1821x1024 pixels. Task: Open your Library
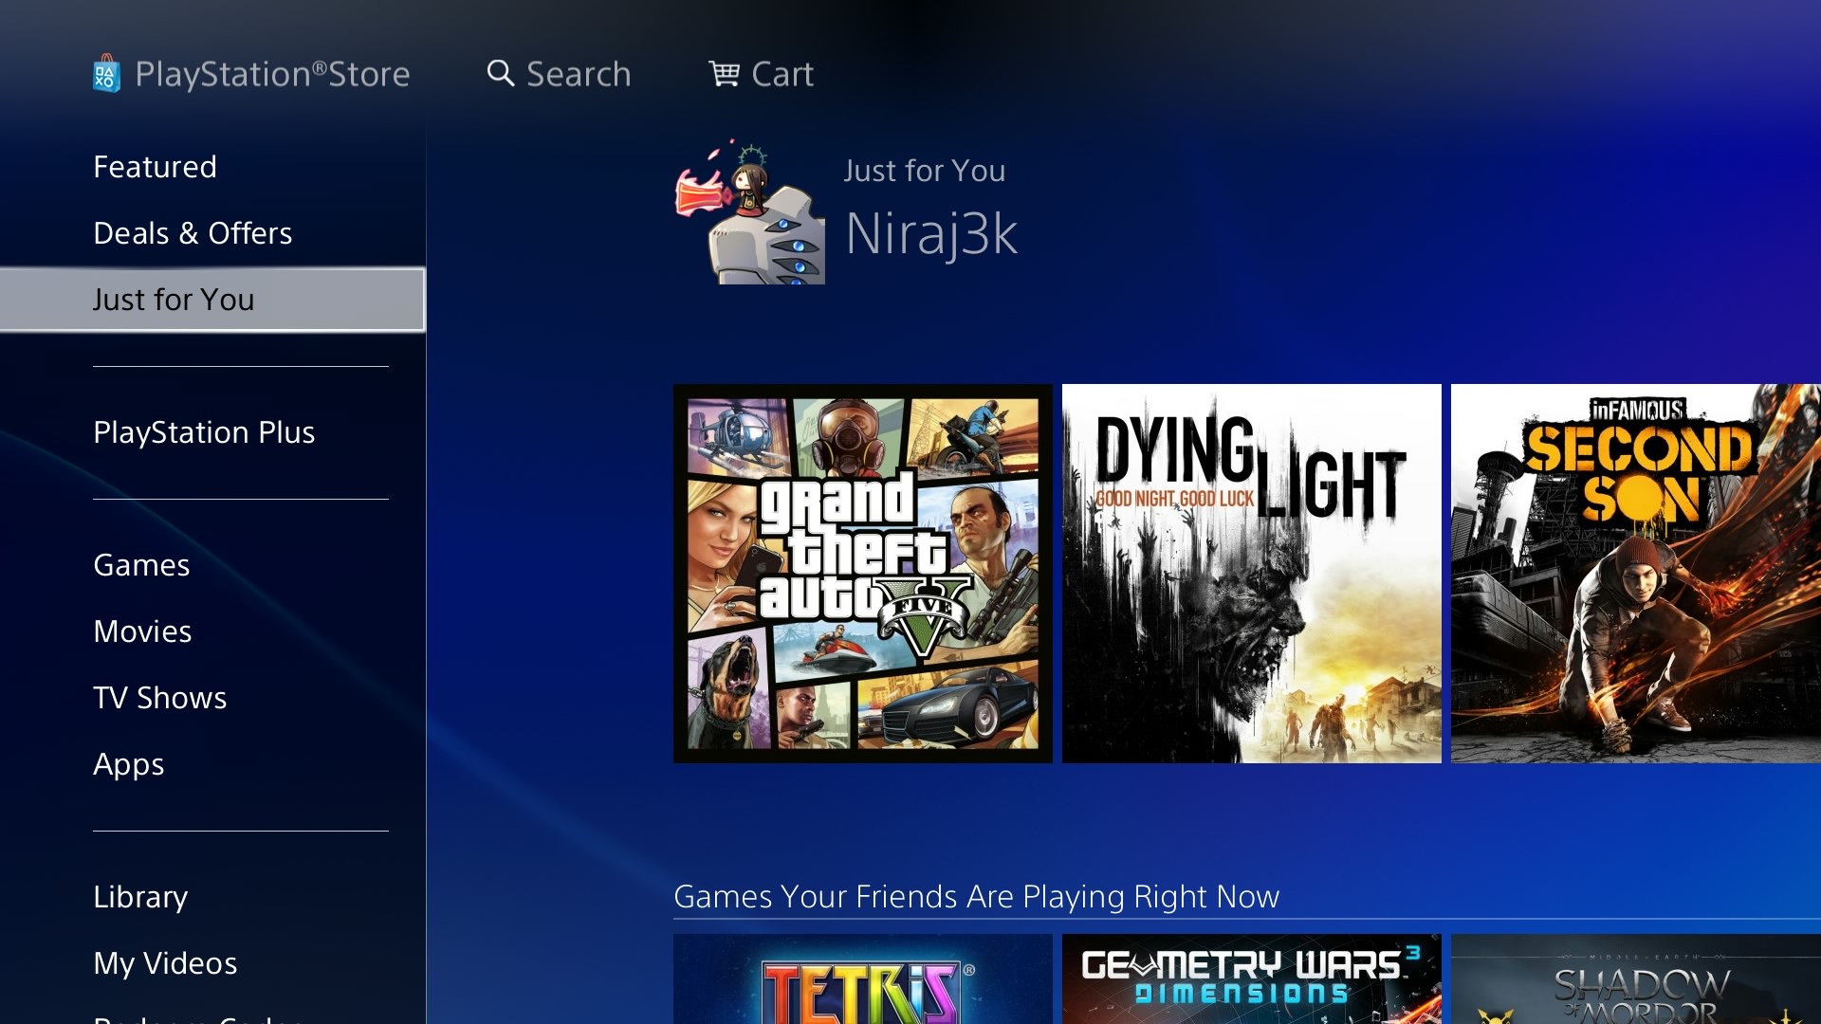tap(140, 897)
